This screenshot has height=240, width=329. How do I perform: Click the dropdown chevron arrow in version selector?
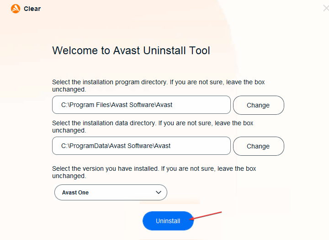159,192
